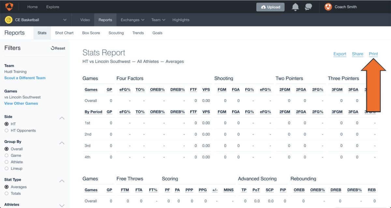
Task: Click the FTM column header
Action: click(x=125, y=190)
